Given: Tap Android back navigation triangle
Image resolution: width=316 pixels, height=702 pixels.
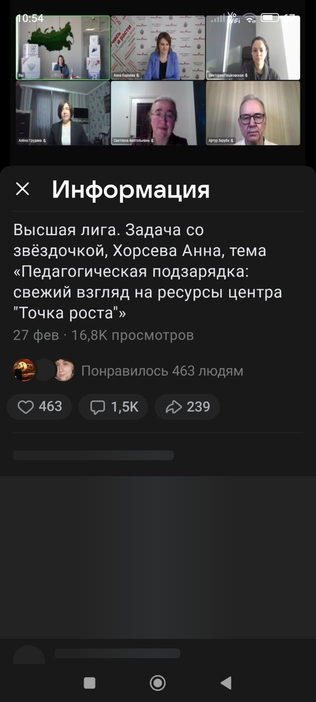Looking at the screenshot, I should tap(226, 683).
